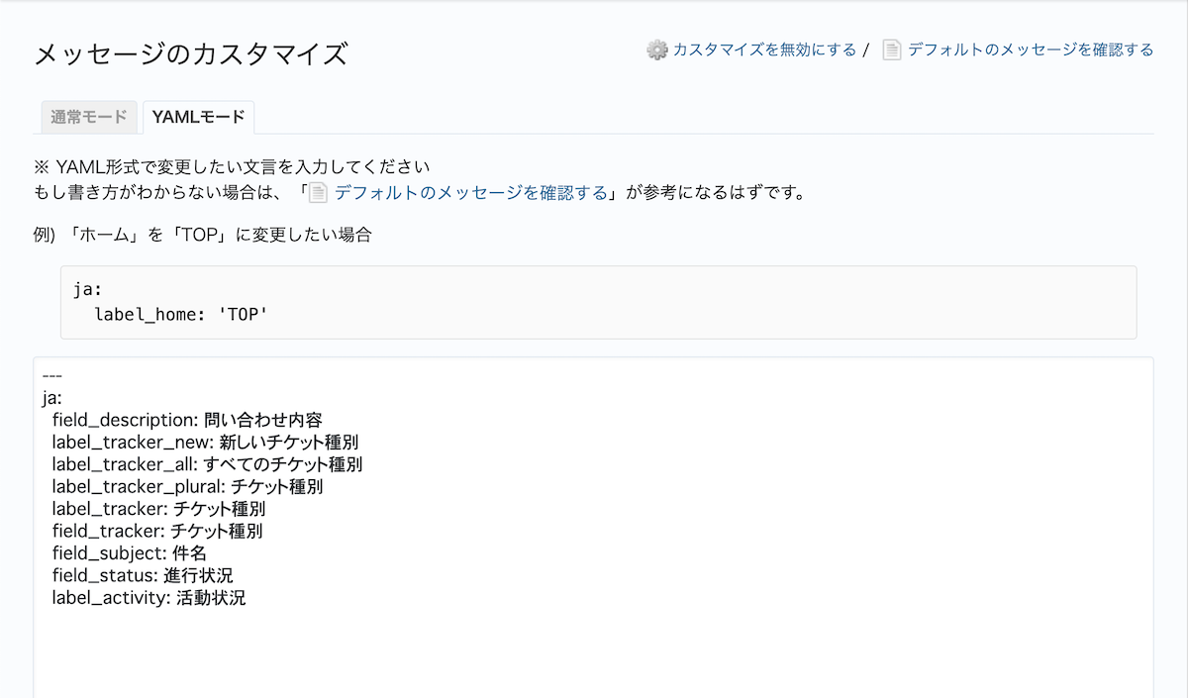
Task: Click the field_subject: 件名 line
Action: point(130,553)
